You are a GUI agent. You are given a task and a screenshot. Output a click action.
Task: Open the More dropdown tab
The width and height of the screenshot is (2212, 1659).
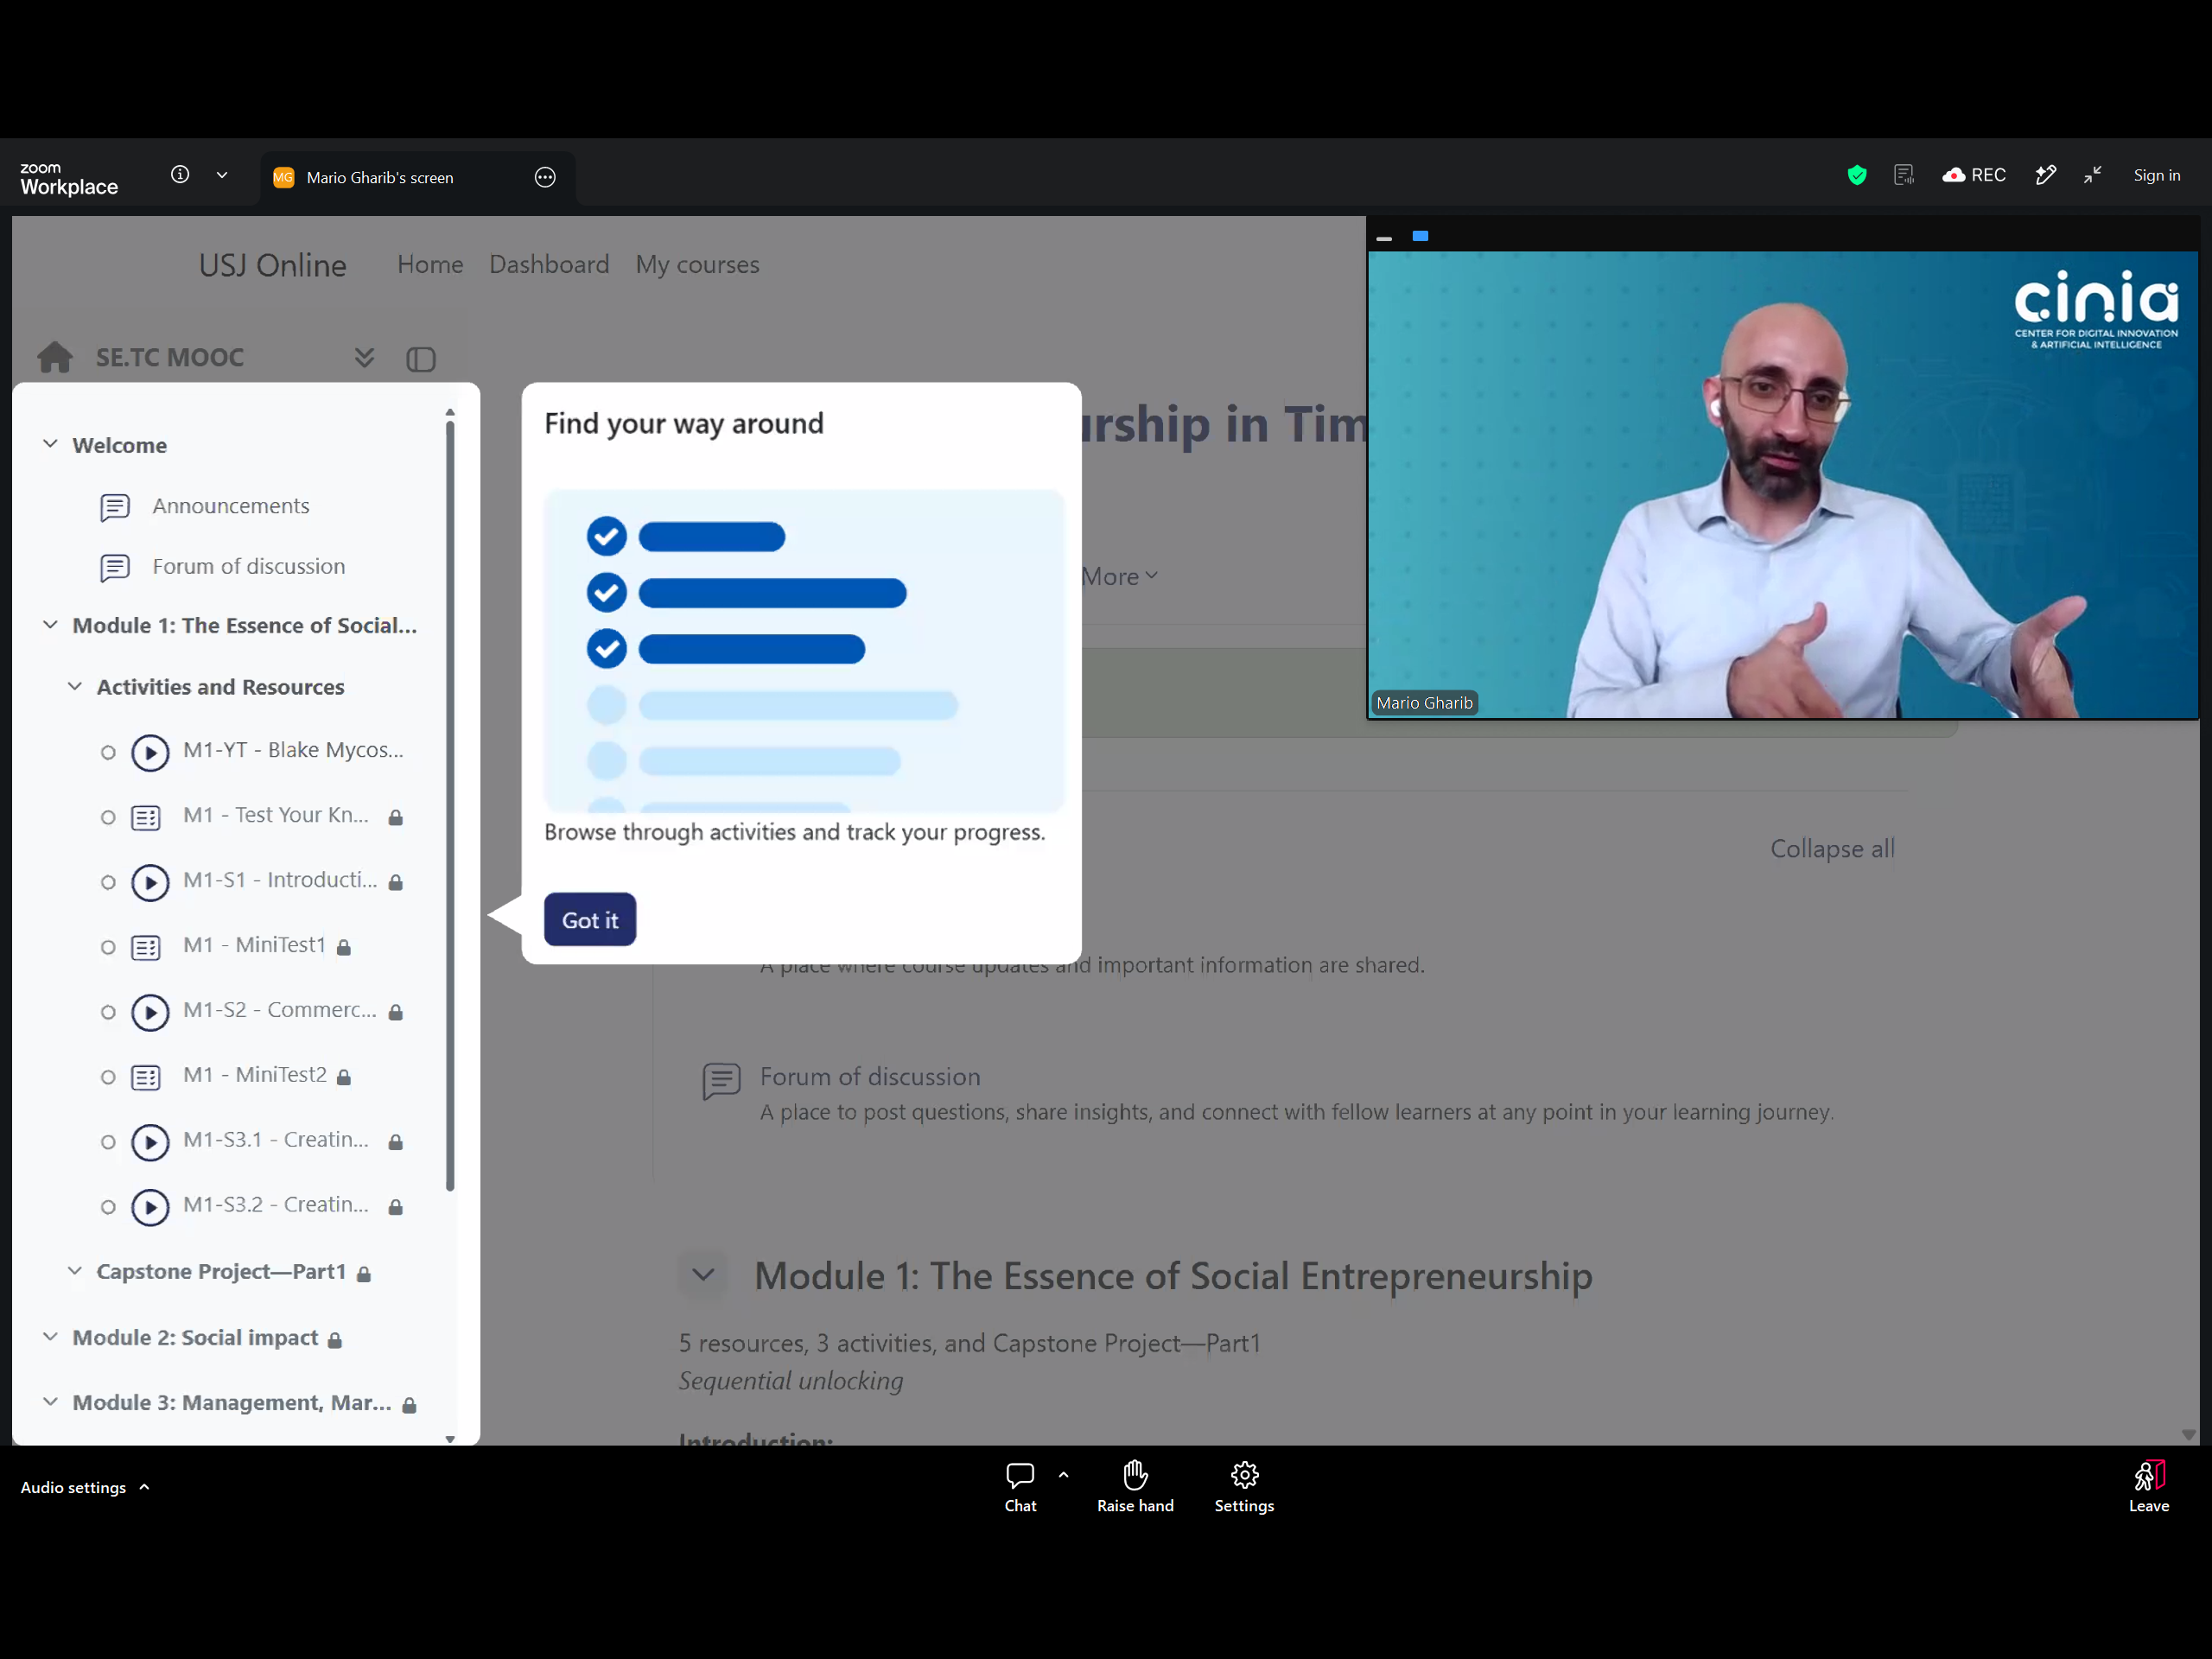[1120, 576]
